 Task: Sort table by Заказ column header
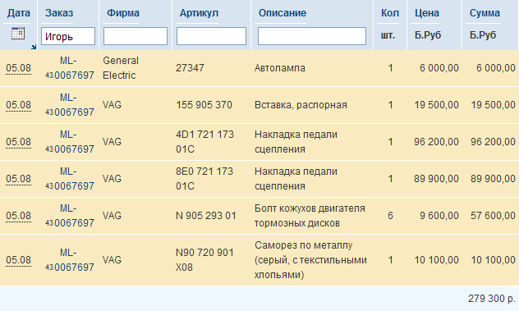[59, 13]
